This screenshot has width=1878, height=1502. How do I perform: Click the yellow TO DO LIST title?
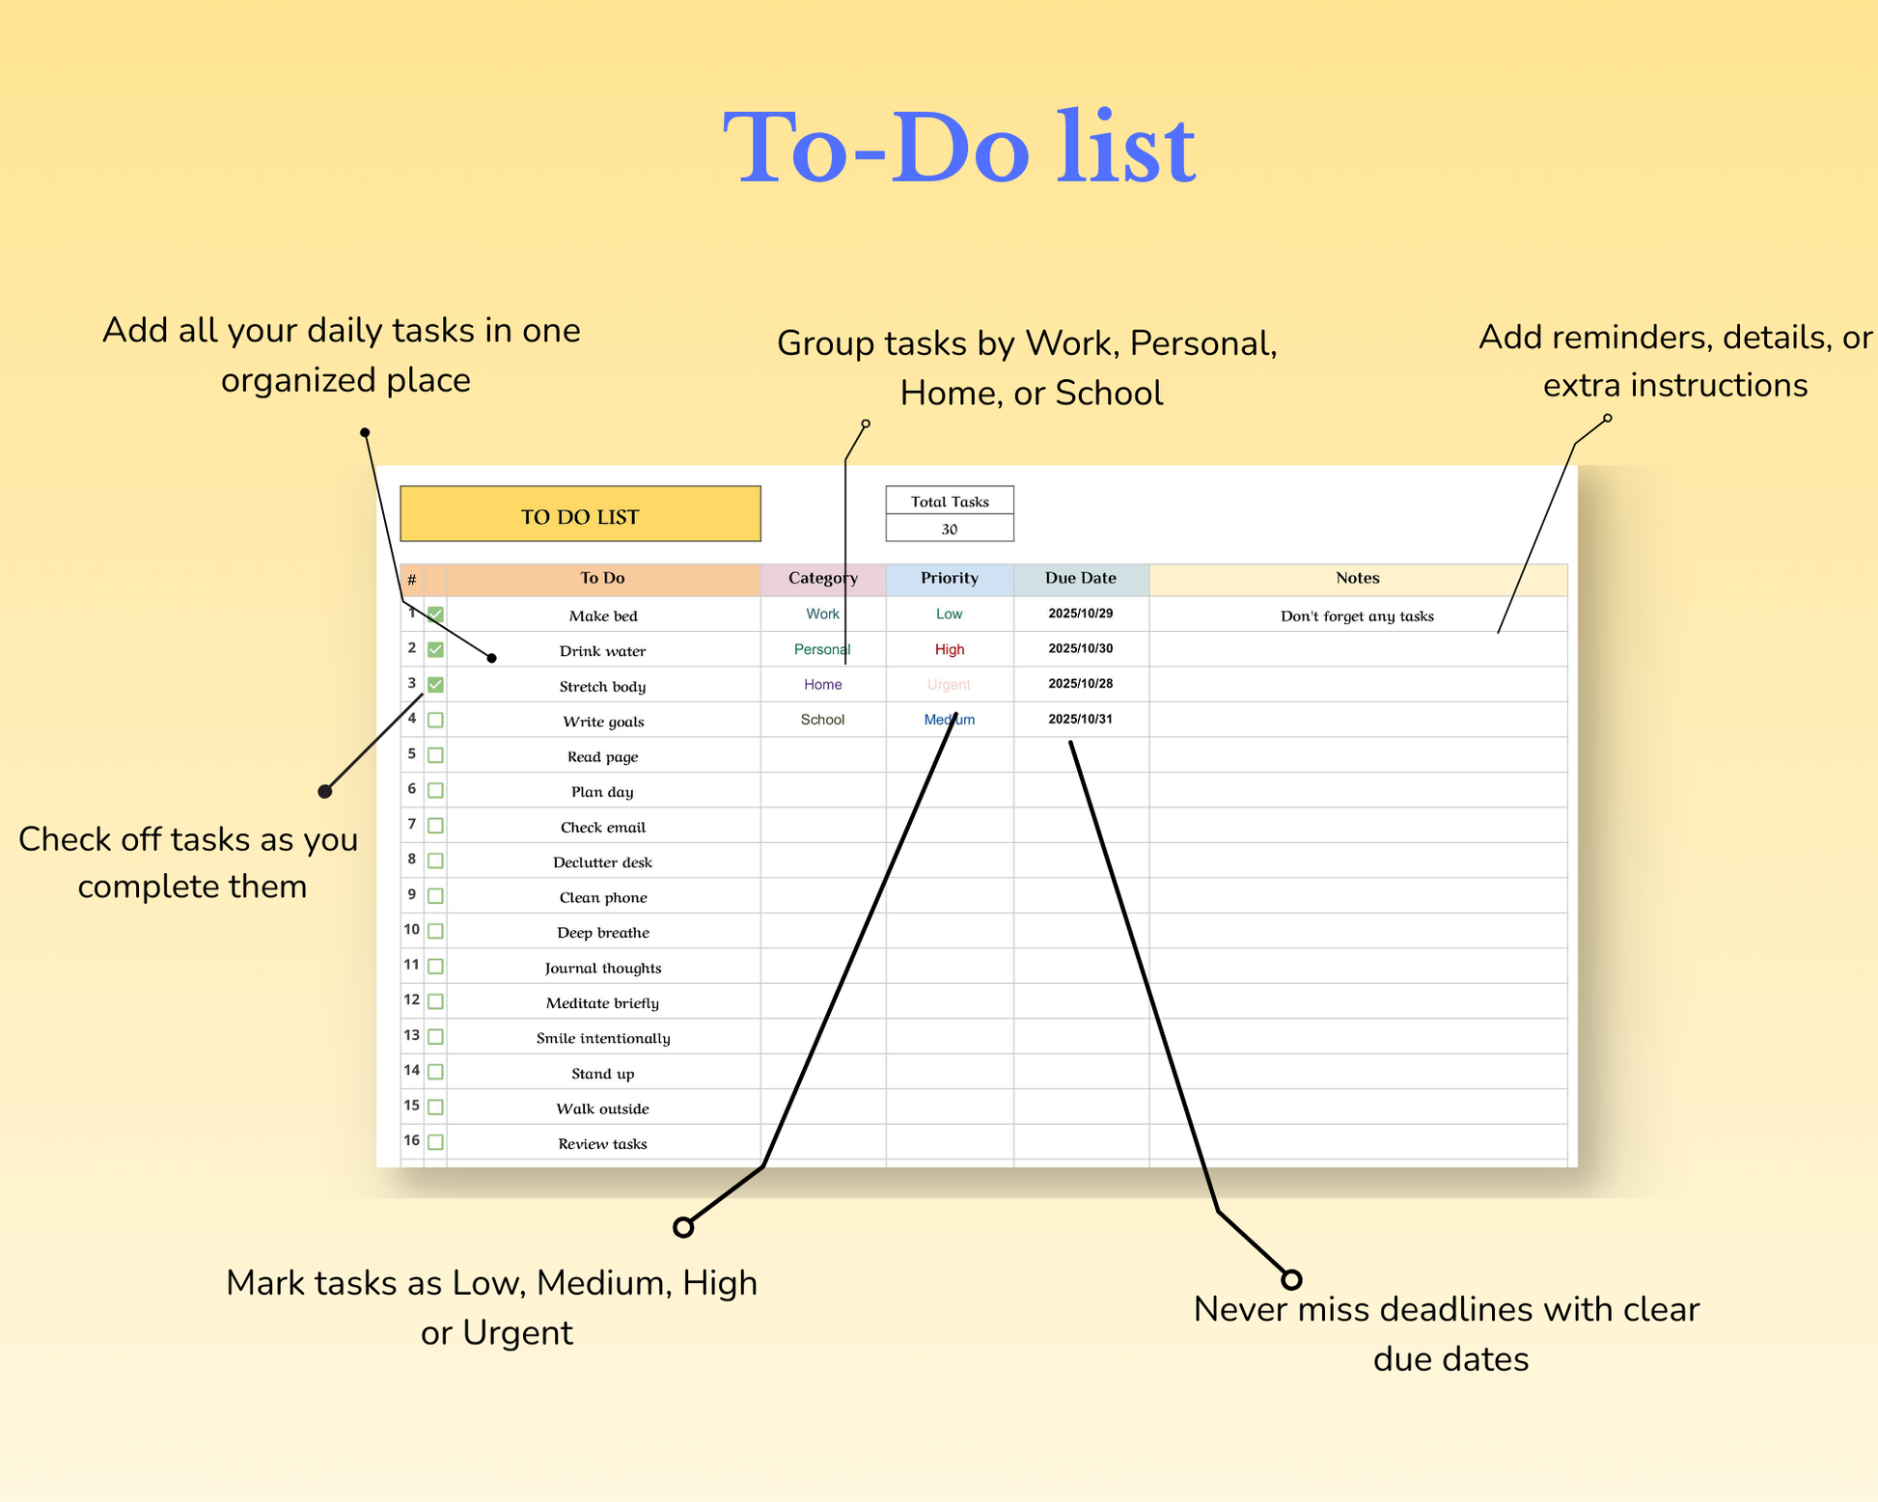(580, 515)
